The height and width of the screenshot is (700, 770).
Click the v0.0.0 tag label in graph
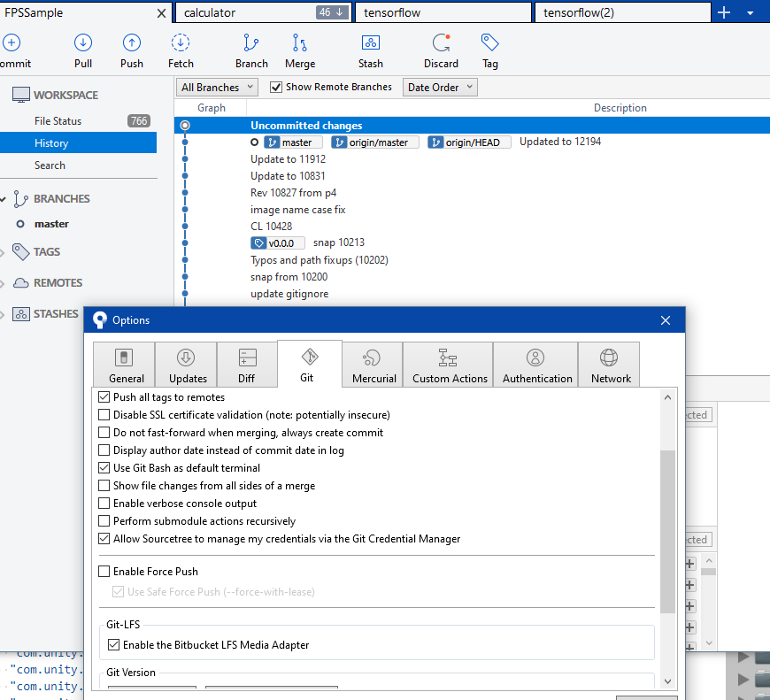pos(277,243)
